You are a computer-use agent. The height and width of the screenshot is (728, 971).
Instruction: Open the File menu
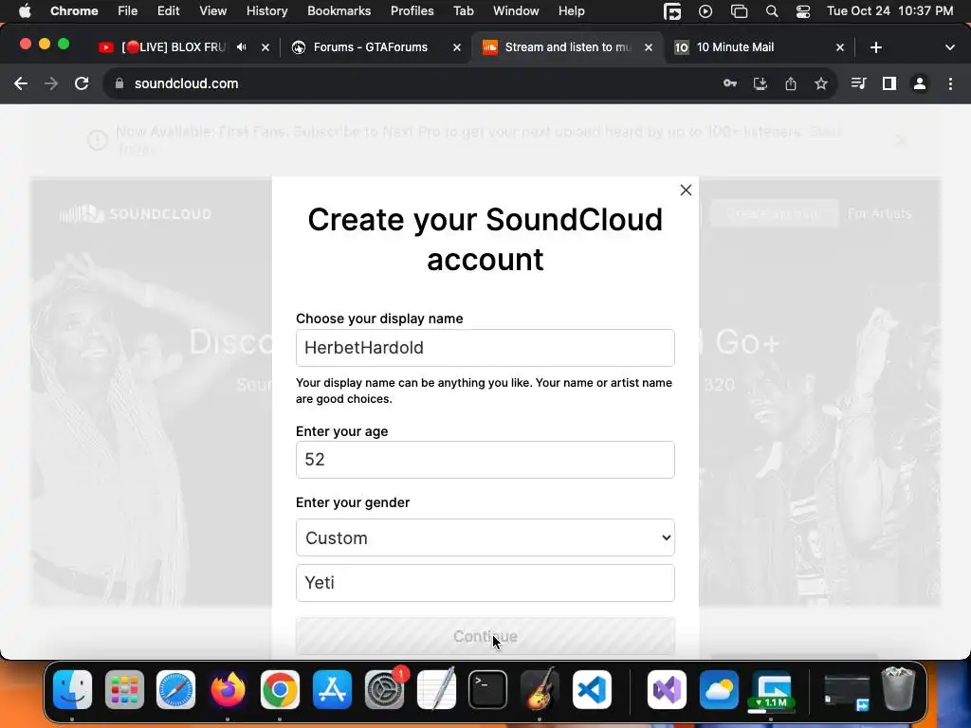pyautogui.click(x=128, y=11)
